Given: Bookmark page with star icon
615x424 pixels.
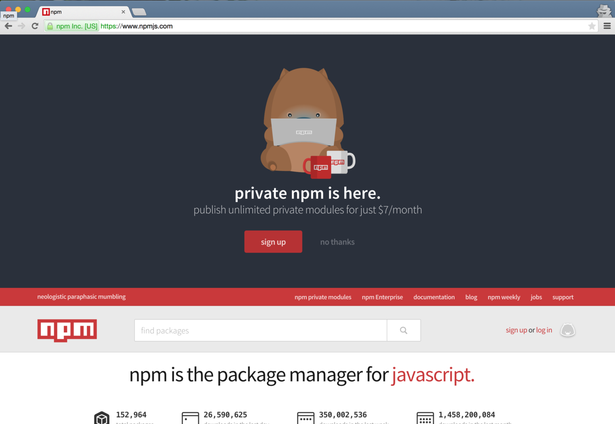Looking at the screenshot, I should [x=592, y=26].
